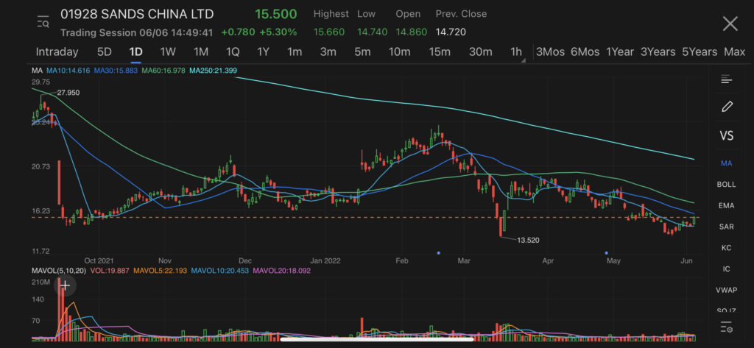This screenshot has width=754, height=348.
Task: Click the Low value 14.740
Action: (372, 32)
